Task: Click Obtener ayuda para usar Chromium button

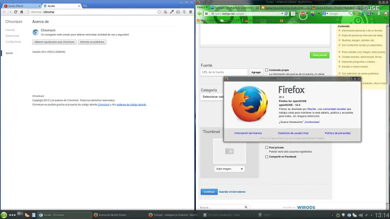Action: tap(54, 42)
